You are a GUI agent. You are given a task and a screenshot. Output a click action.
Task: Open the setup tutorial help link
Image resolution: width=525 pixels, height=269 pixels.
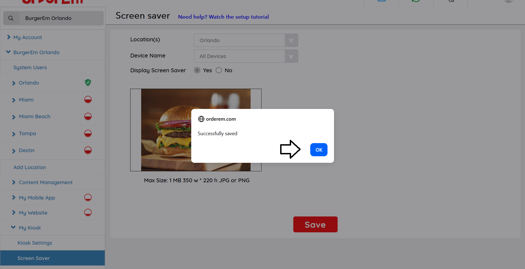(223, 17)
